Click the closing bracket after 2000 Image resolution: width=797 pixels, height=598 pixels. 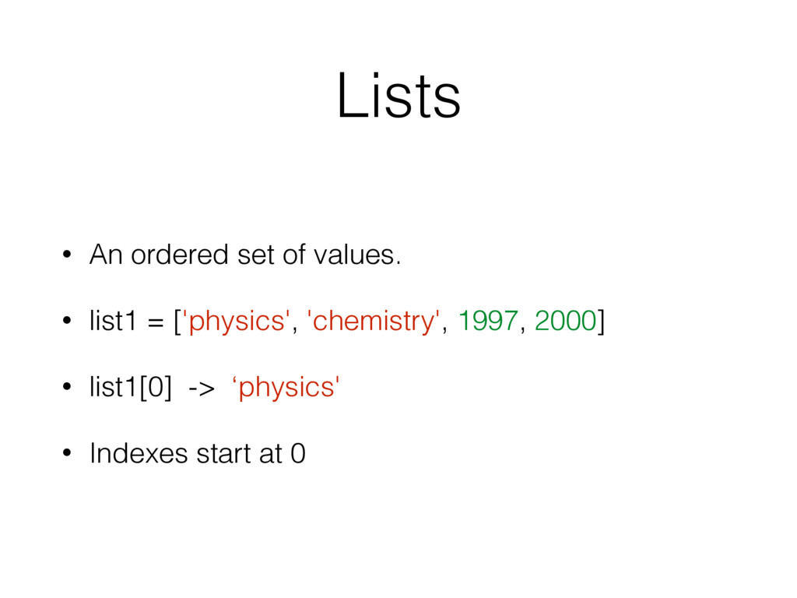[600, 321]
